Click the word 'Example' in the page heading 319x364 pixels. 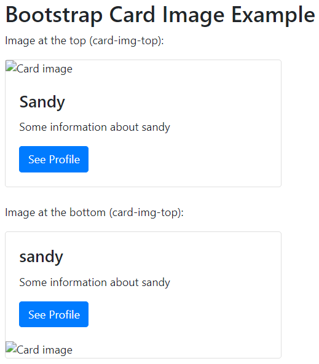point(273,15)
